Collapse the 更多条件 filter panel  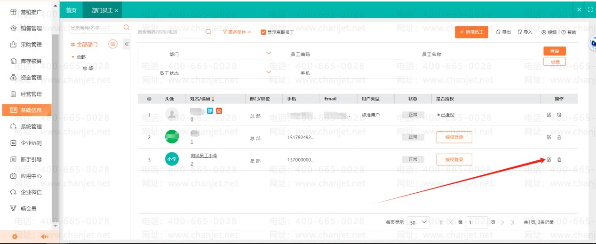coord(237,32)
